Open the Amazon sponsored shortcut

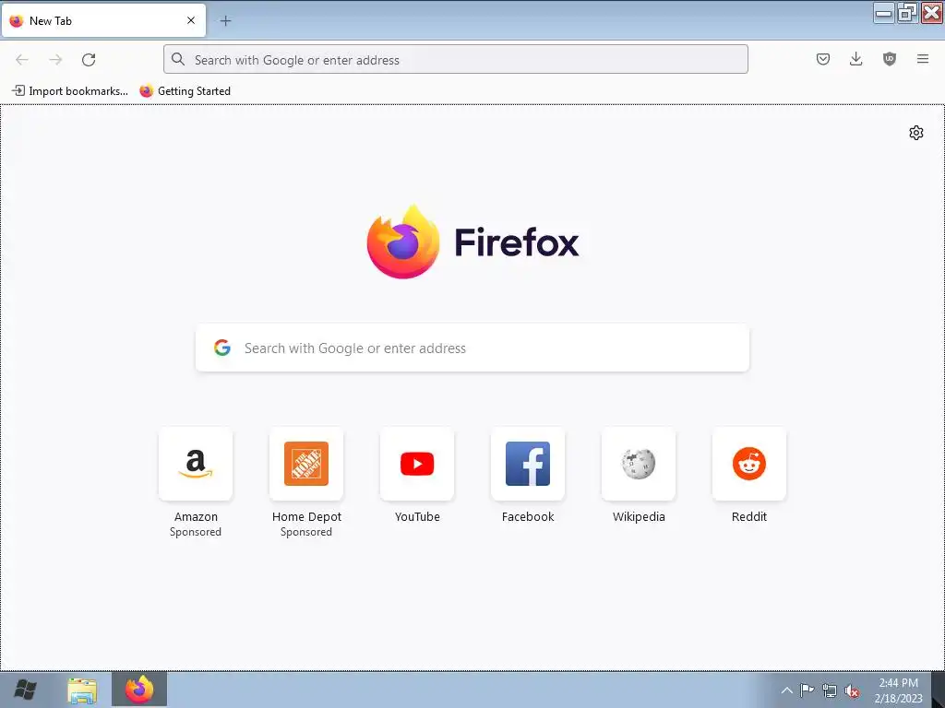click(x=196, y=464)
